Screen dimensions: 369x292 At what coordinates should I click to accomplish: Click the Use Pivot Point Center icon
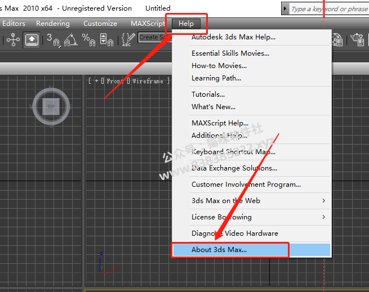pos(13,39)
